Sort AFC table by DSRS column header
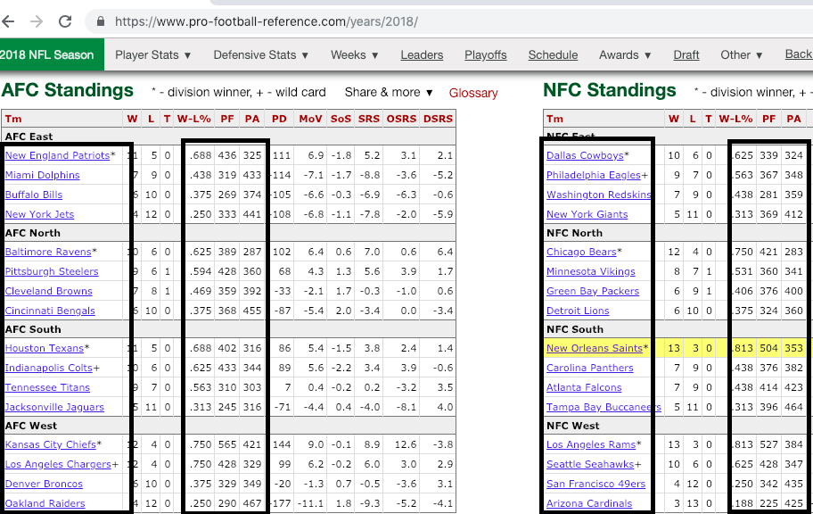Screen dimensions: 813x514 (x=438, y=119)
